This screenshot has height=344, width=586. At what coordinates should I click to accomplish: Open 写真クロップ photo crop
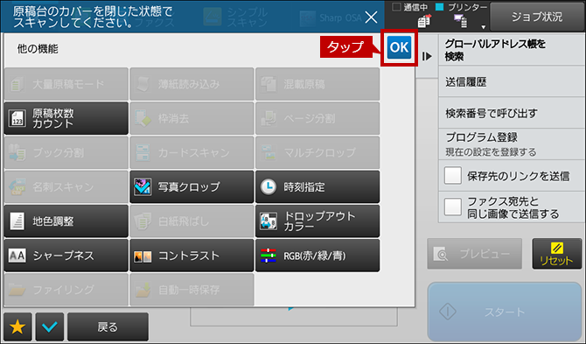(192, 187)
